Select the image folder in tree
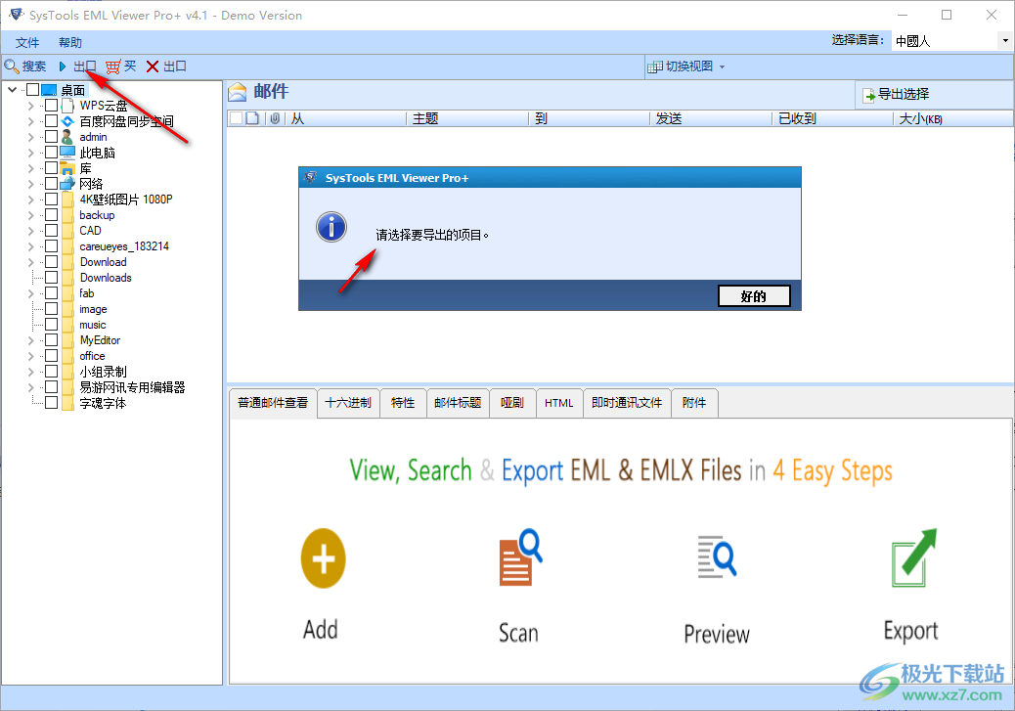The height and width of the screenshot is (711, 1015). [93, 309]
